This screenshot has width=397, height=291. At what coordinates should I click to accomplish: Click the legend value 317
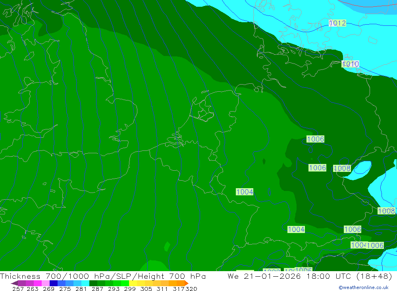tap(179, 289)
